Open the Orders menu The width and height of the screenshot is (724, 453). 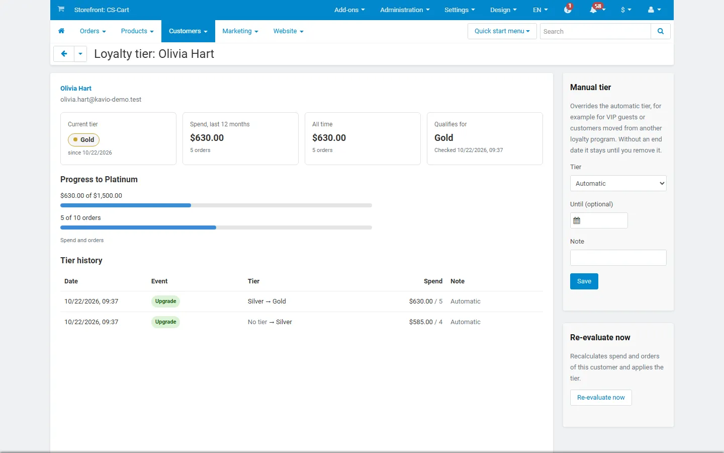tap(93, 31)
